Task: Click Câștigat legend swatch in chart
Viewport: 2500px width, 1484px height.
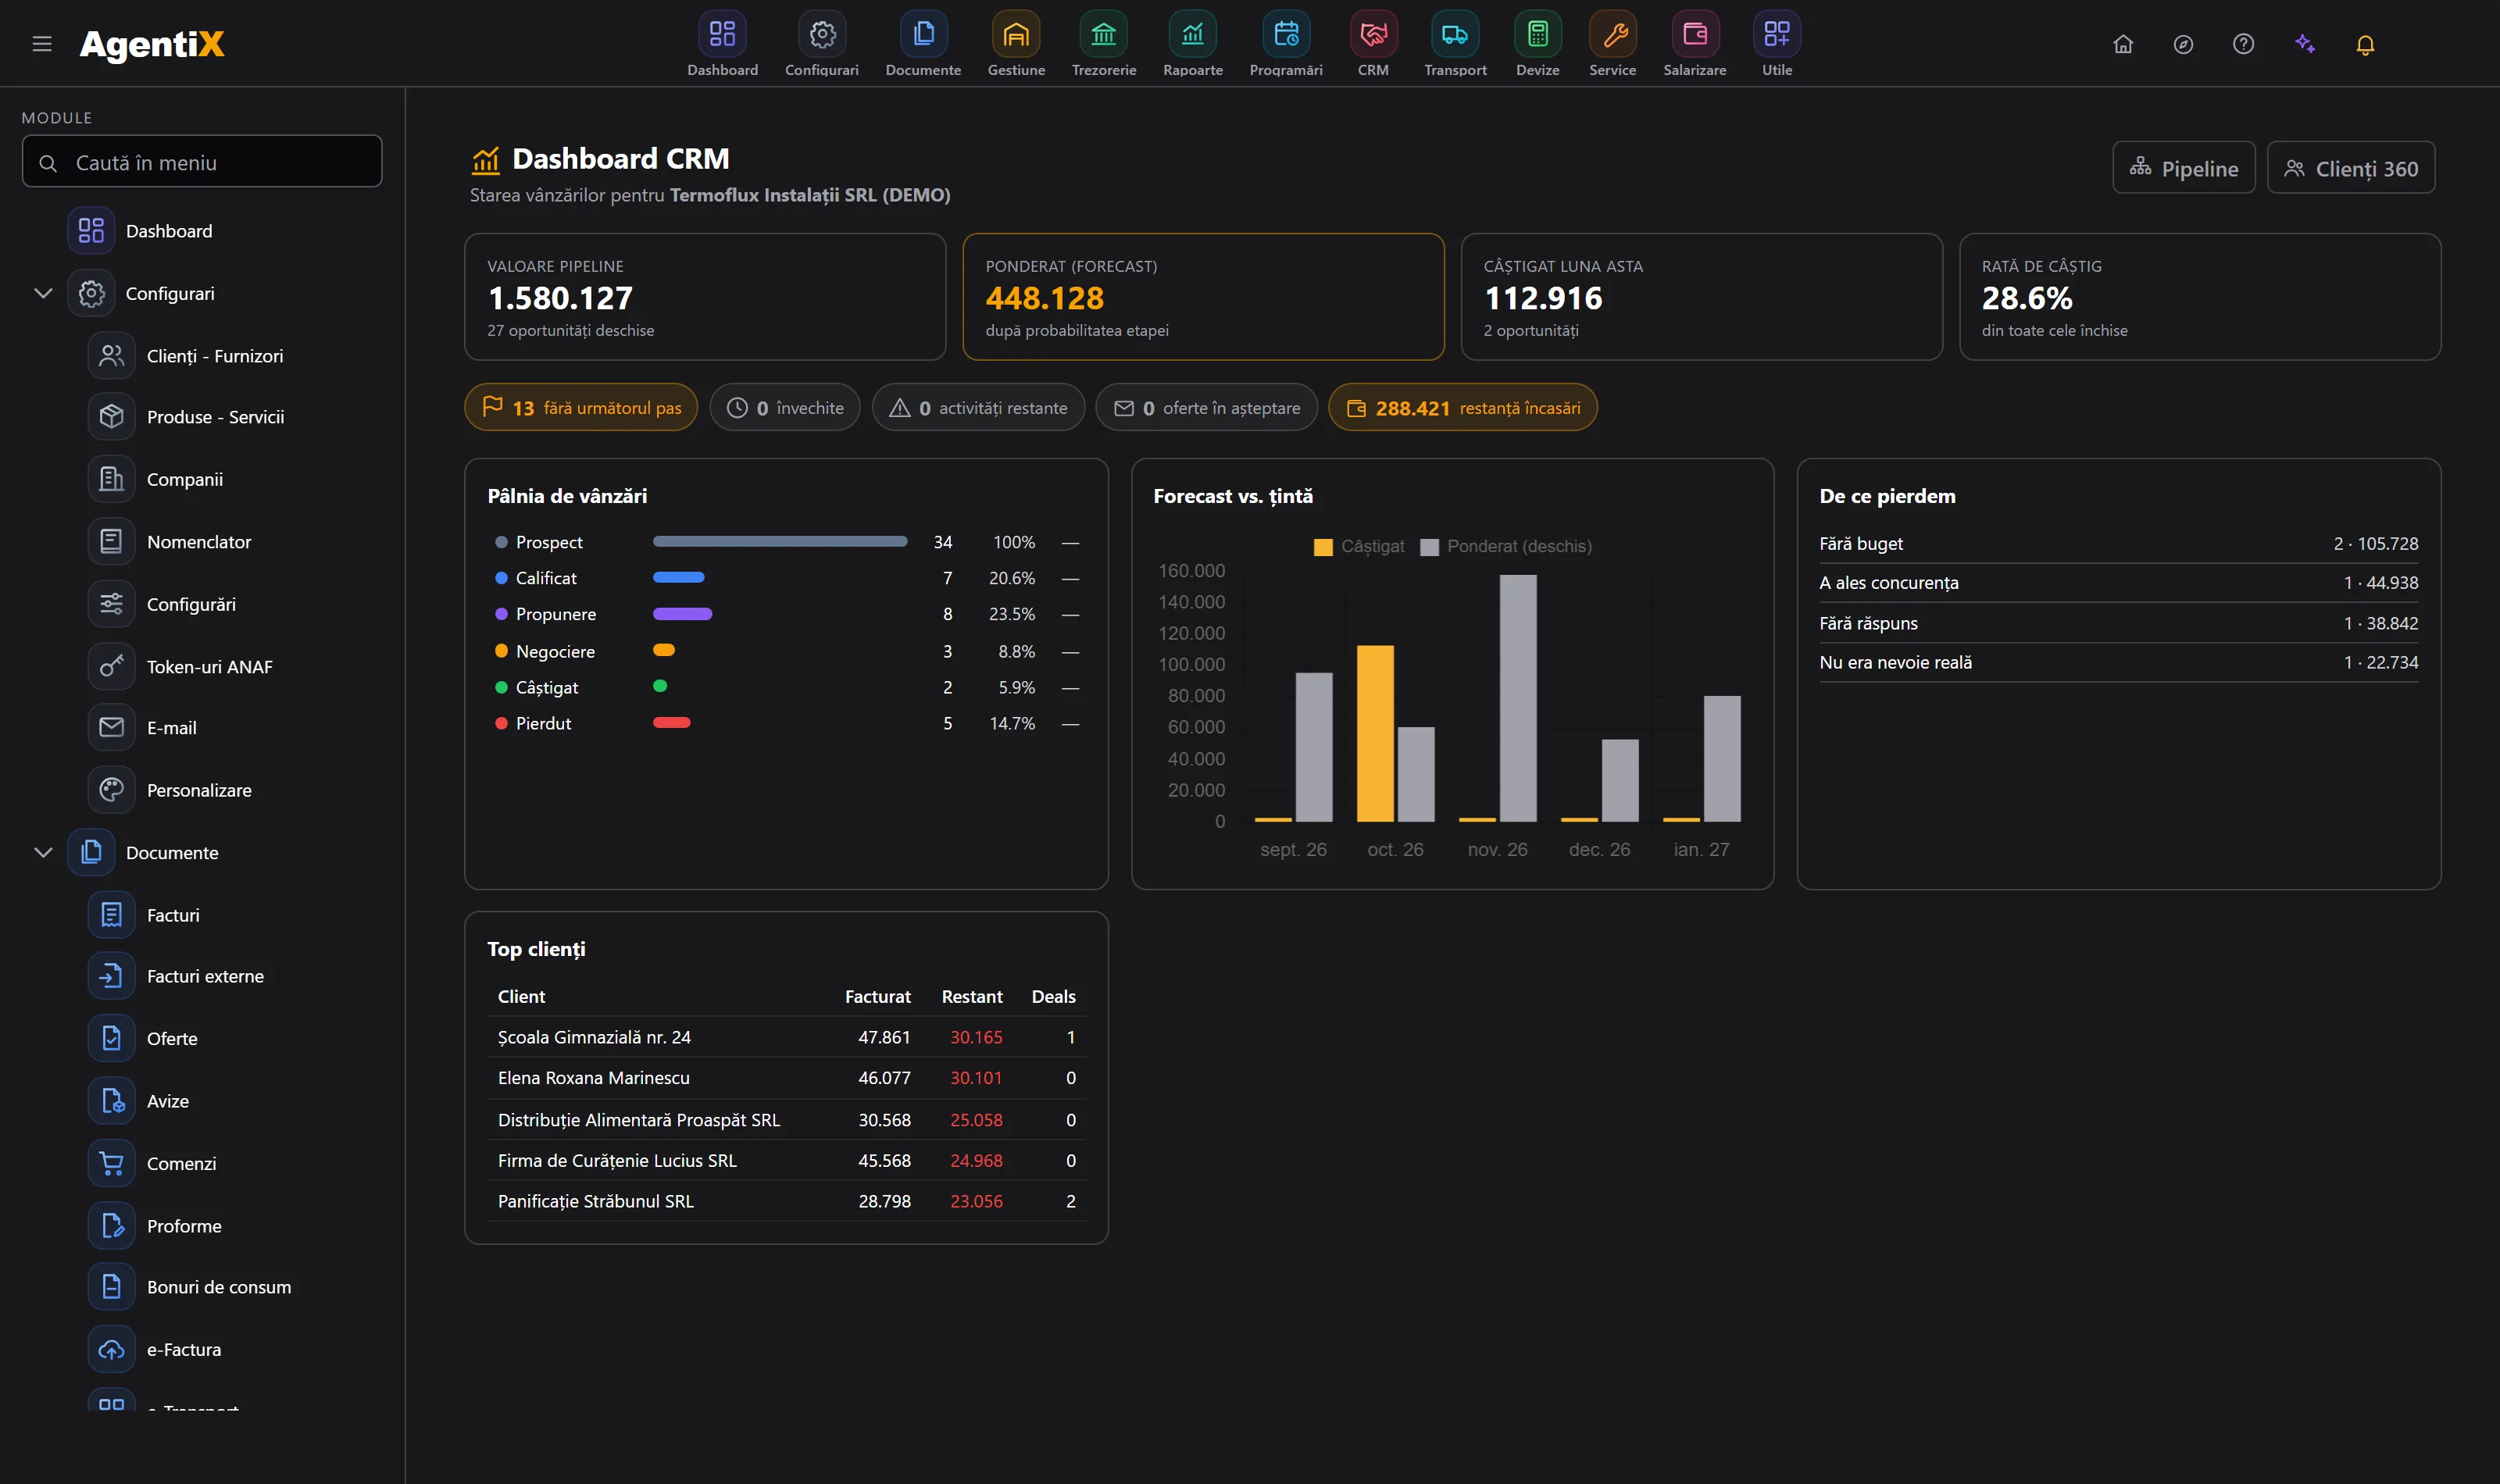Action: (1323, 547)
